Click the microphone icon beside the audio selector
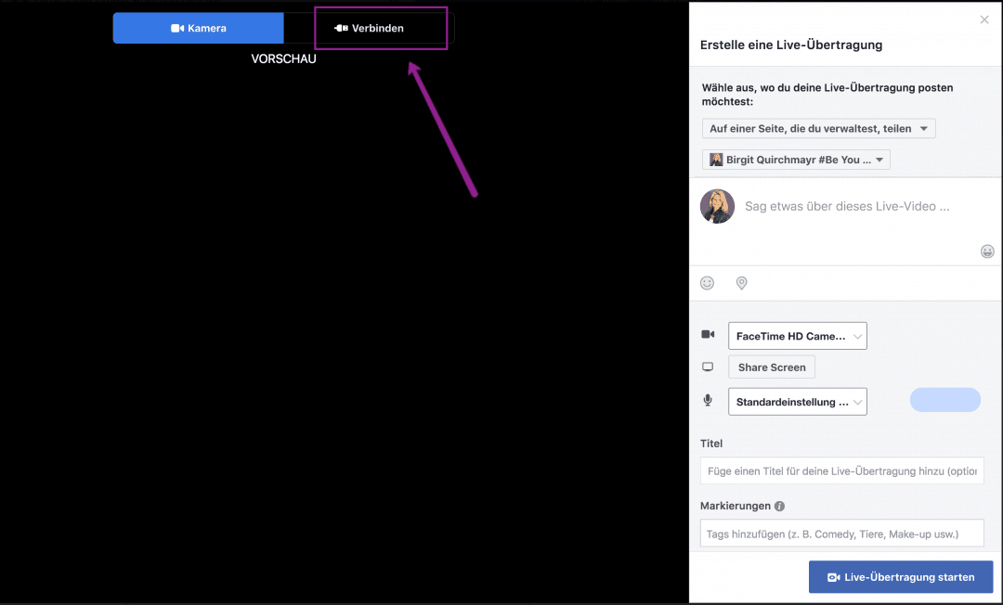This screenshot has height=605, width=1003. [x=708, y=400]
